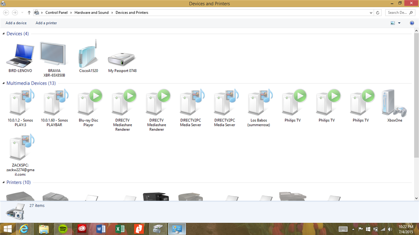Go to the Control Panel breadcrumb

pos(56,13)
